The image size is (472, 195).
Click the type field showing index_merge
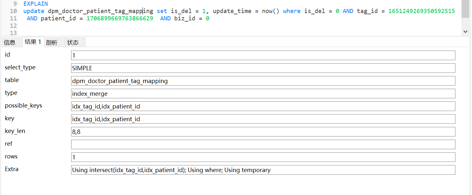click(x=263, y=94)
